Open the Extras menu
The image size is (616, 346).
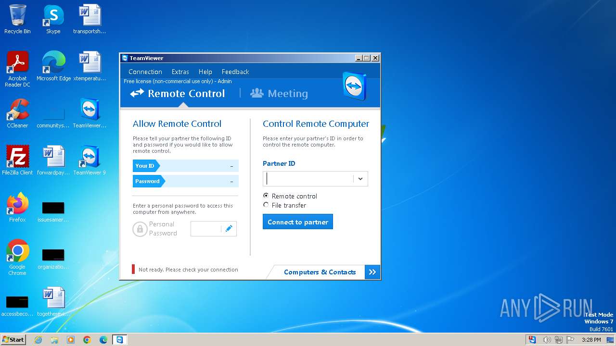coord(180,72)
